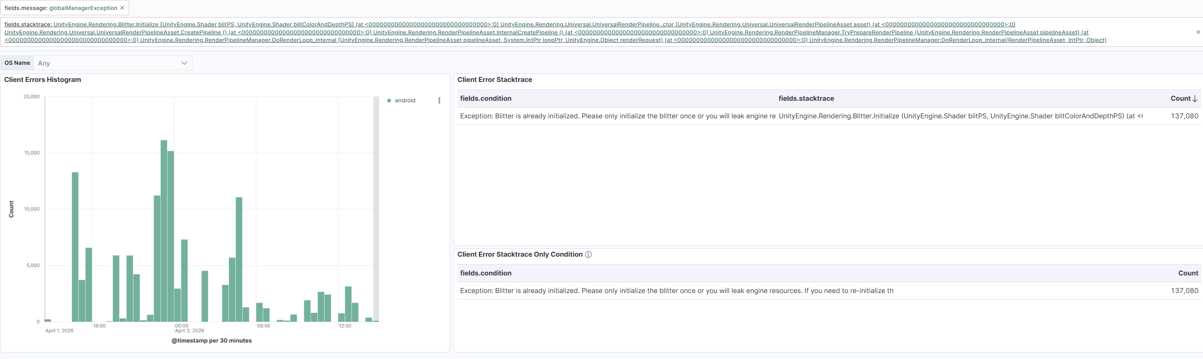The height and width of the screenshot is (359, 1203).
Task: Dismiss the fields.stacktrace filter with its X
Action: click(x=1198, y=32)
